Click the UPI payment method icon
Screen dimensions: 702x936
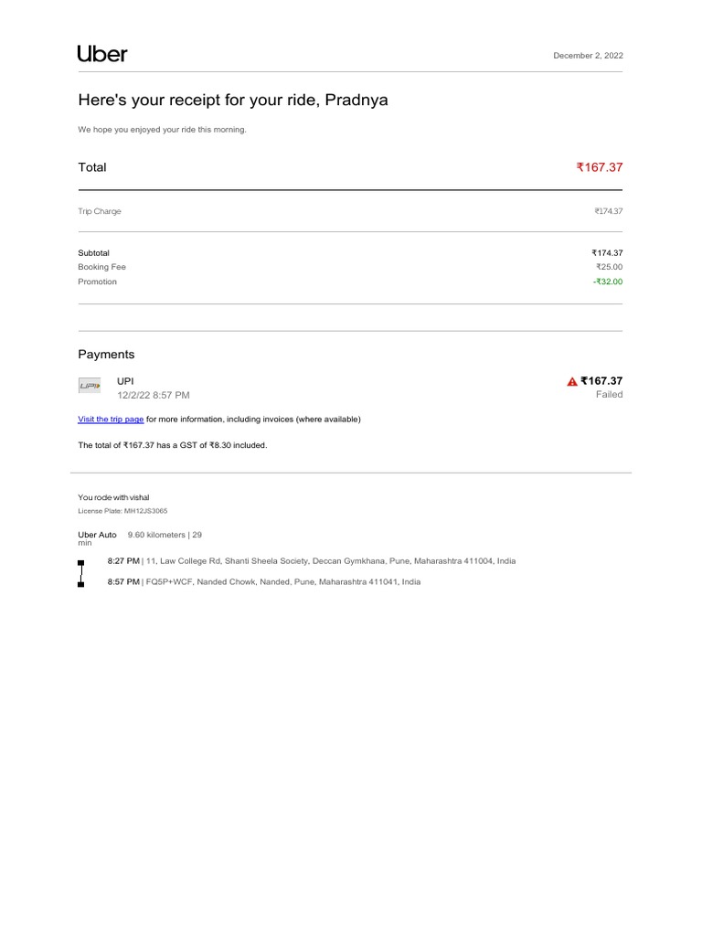coord(90,386)
